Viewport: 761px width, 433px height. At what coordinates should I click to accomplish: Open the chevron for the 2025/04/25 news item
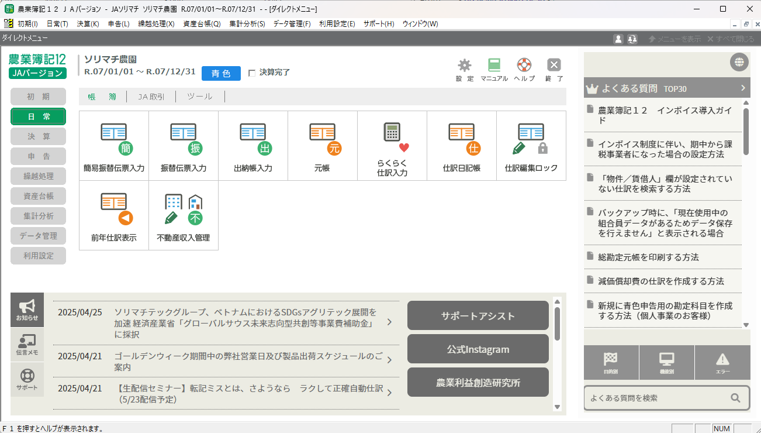(x=389, y=322)
